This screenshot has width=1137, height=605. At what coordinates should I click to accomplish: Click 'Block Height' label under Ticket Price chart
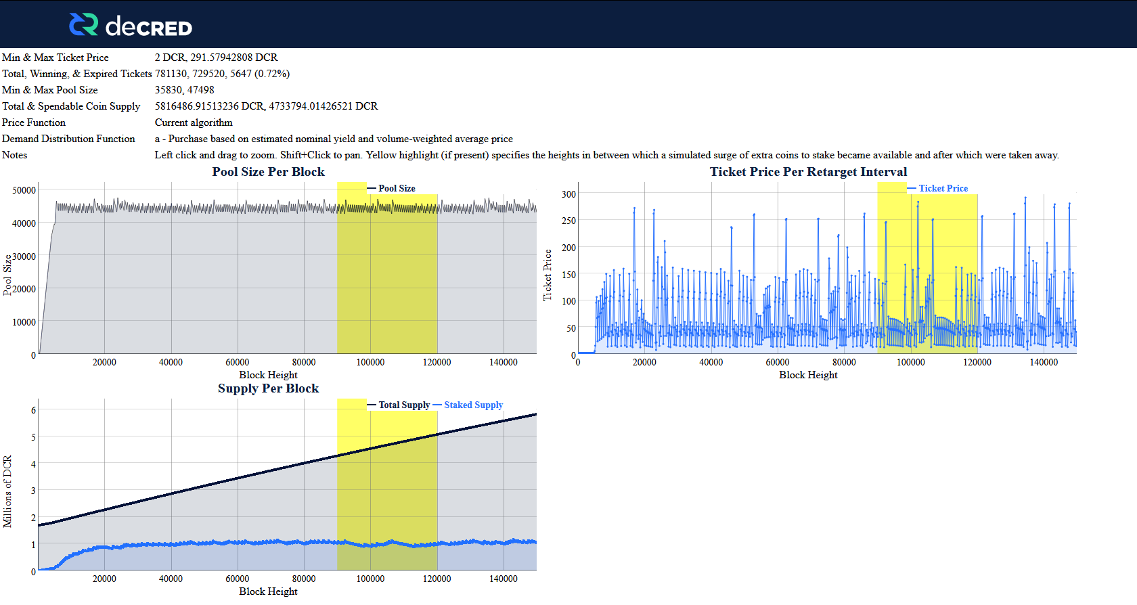click(x=809, y=375)
